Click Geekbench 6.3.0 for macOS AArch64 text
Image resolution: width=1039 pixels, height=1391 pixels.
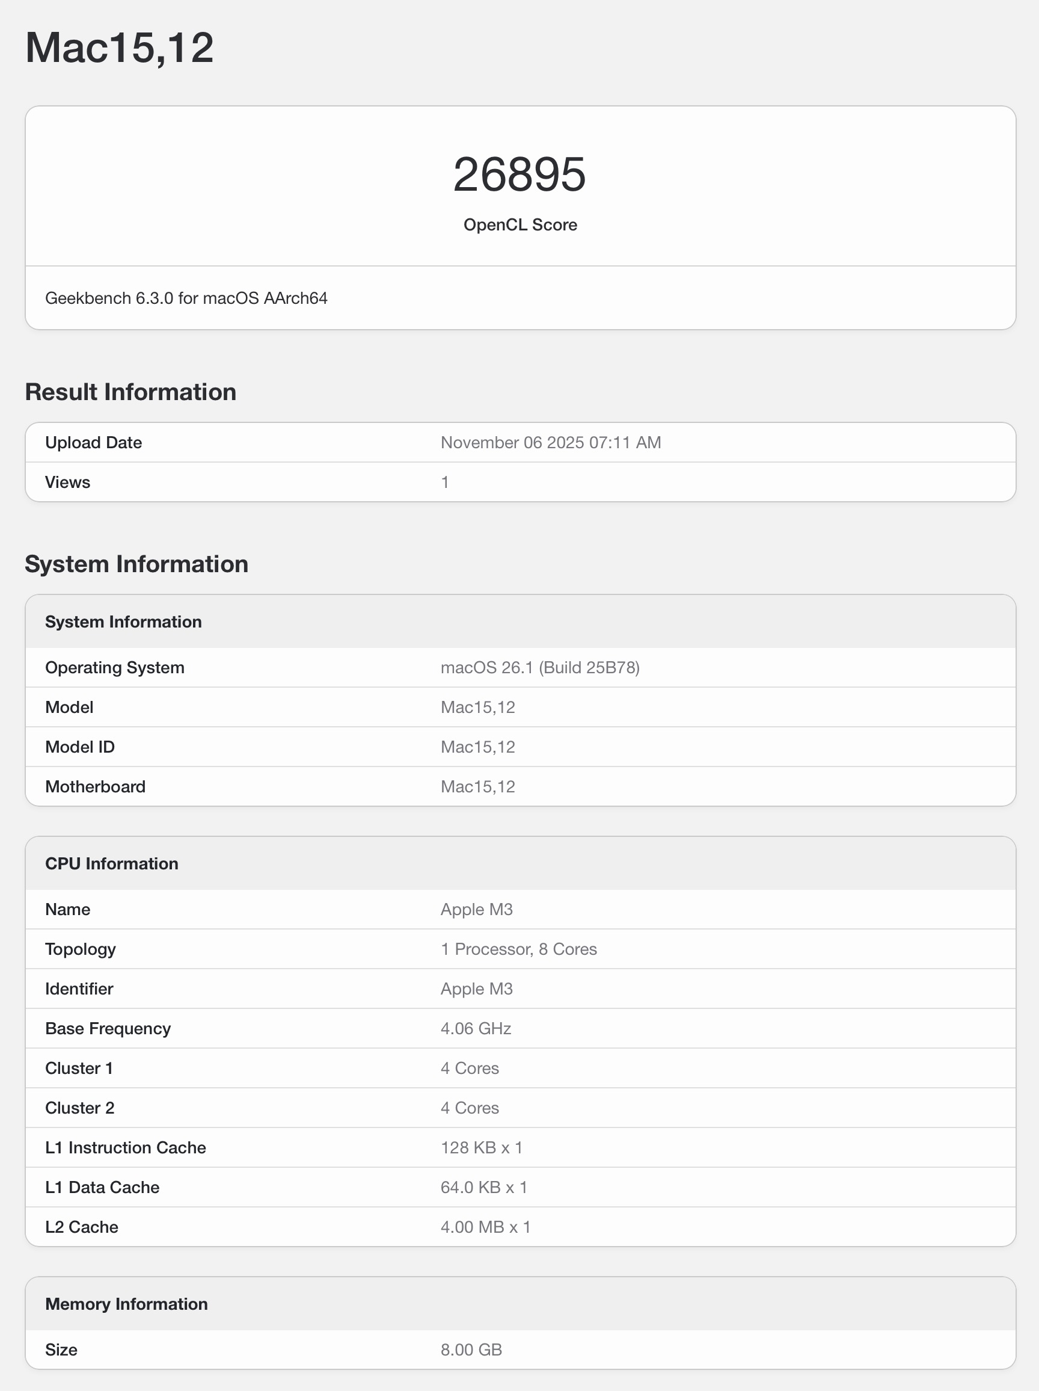coord(186,298)
